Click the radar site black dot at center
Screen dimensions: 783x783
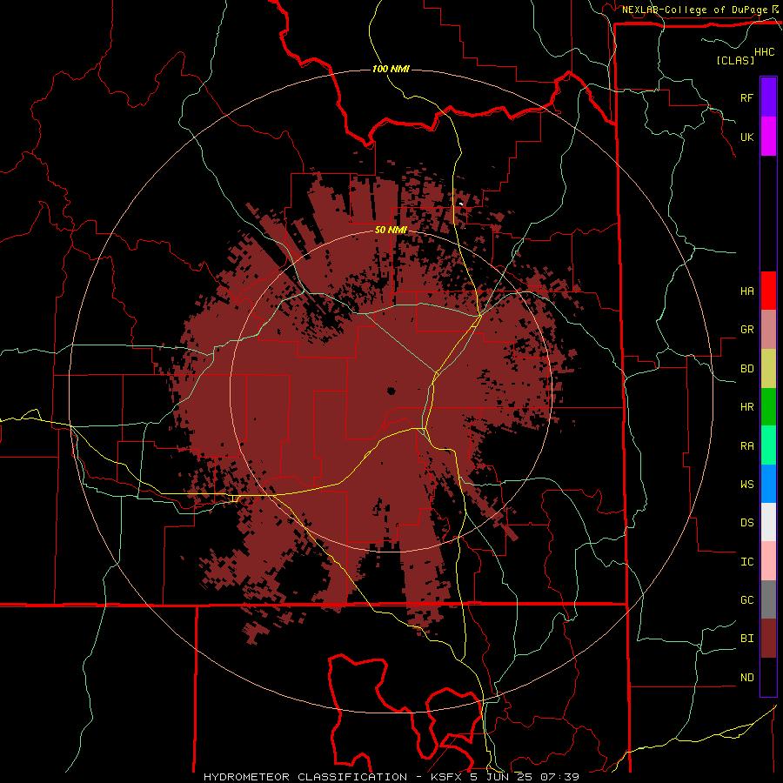(x=391, y=391)
